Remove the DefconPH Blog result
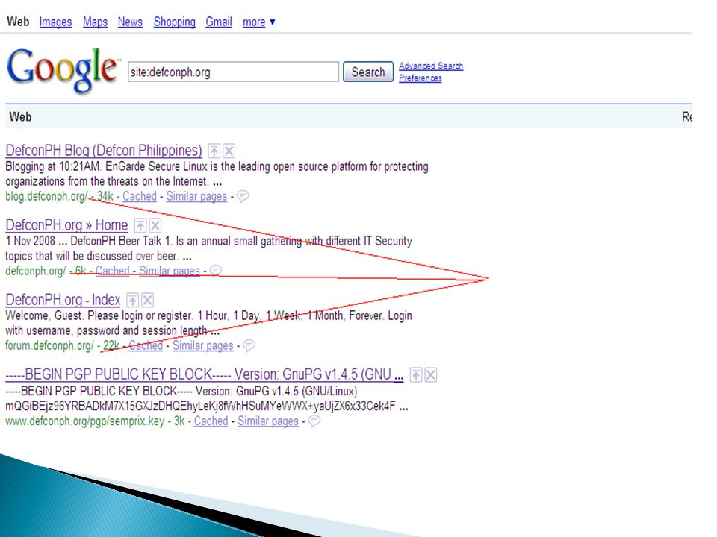This screenshot has width=717, height=537. coord(229,151)
